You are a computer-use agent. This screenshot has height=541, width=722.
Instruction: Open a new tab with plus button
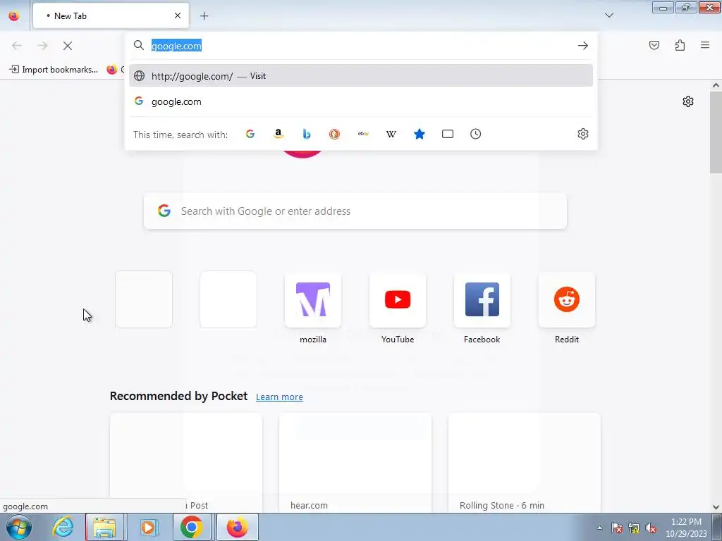[x=204, y=16]
